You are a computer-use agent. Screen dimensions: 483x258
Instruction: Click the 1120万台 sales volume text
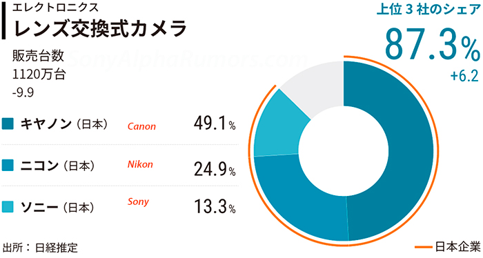point(39,75)
